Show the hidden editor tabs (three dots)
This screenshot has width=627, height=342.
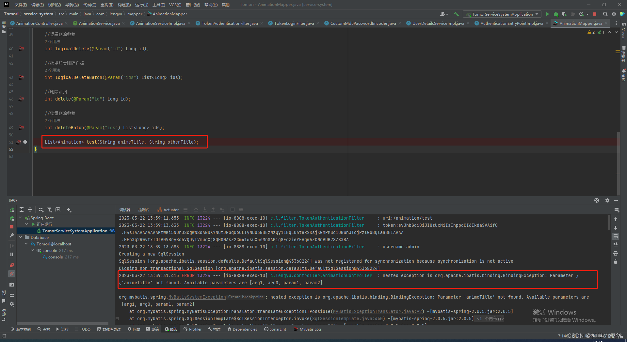click(616, 23)
